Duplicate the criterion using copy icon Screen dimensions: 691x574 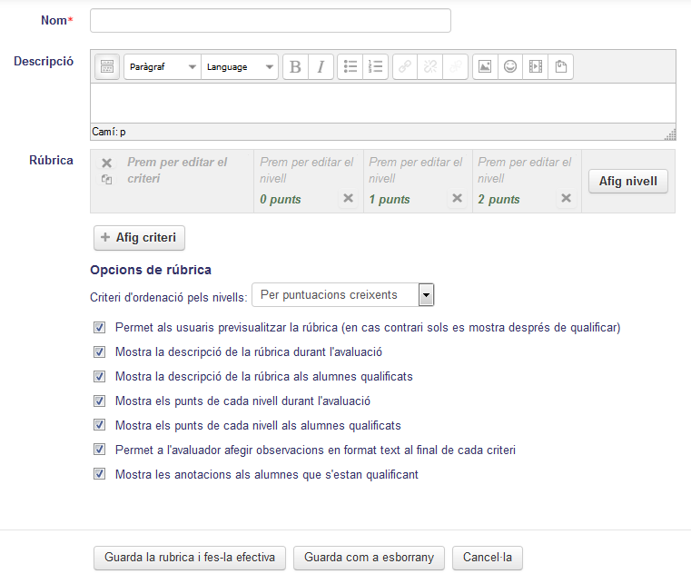pos(106,180)
